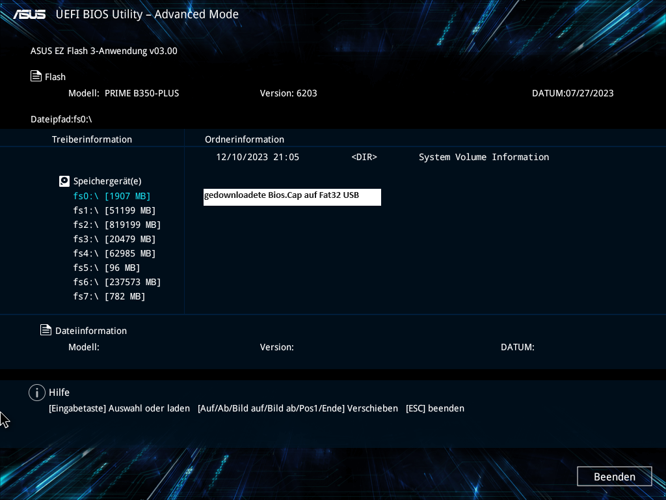Select storage device fs5:\ [96 MB]
This screenshot has height=500, width=666.
[x=107, y=268]
